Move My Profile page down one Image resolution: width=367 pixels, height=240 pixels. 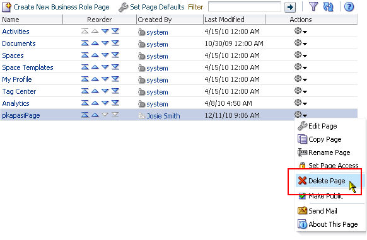point(105,79)
